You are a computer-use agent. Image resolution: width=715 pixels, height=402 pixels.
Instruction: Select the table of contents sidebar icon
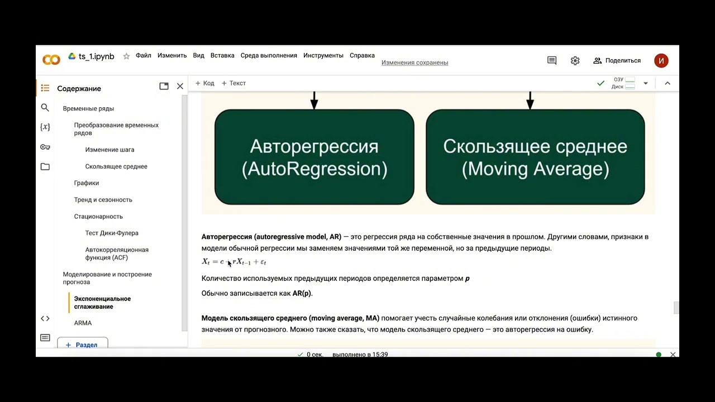click(x=45, y=88)
